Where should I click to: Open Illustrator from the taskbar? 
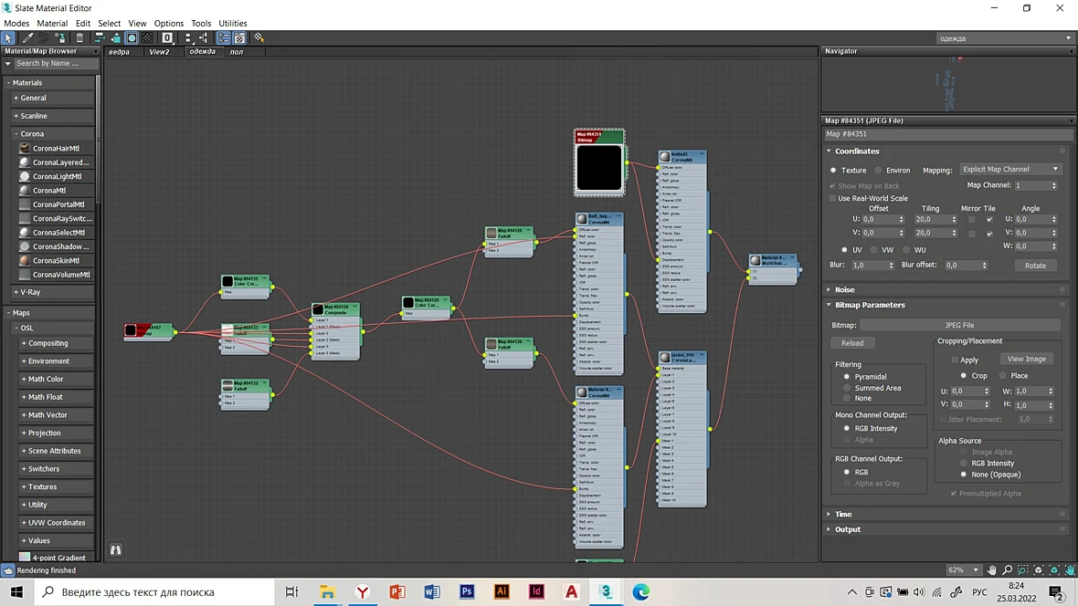(x=502, y=591)
